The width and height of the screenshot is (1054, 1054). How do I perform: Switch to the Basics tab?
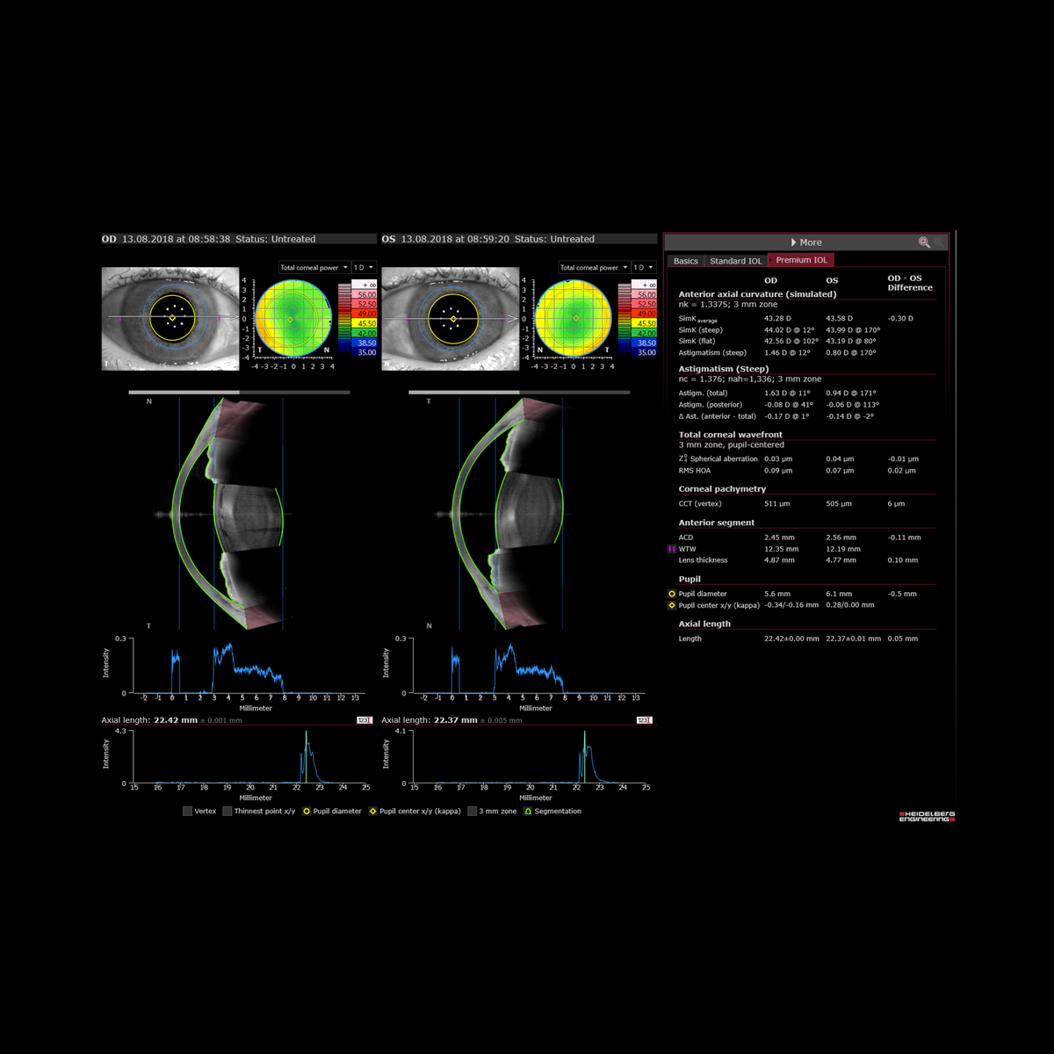point(686,261)
